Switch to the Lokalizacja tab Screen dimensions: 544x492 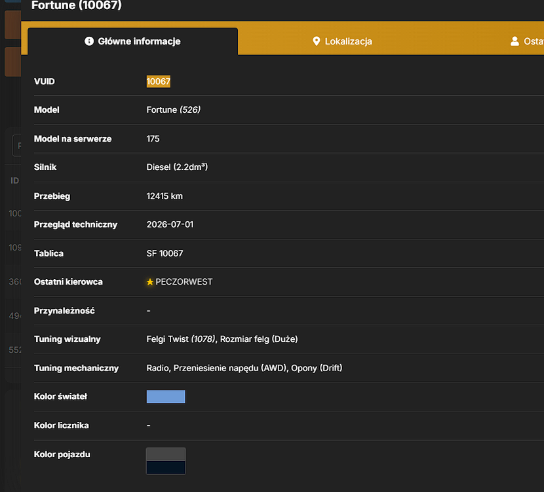pos(342,41)
